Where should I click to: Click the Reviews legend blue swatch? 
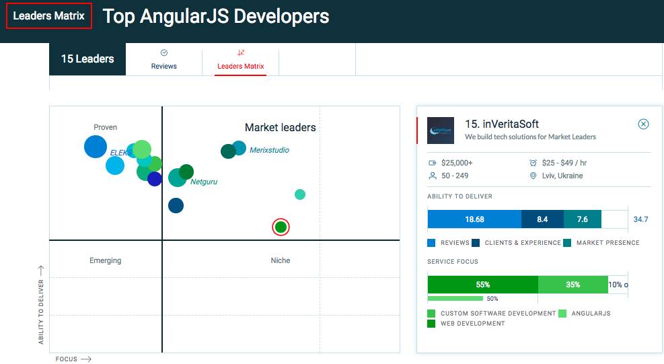pos(431,243)
